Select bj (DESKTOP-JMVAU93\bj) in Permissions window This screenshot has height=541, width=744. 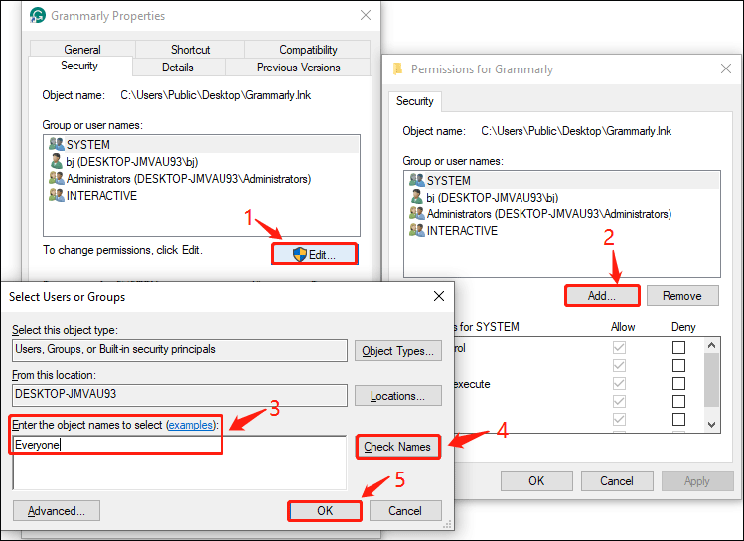click(x=562, y=197)
